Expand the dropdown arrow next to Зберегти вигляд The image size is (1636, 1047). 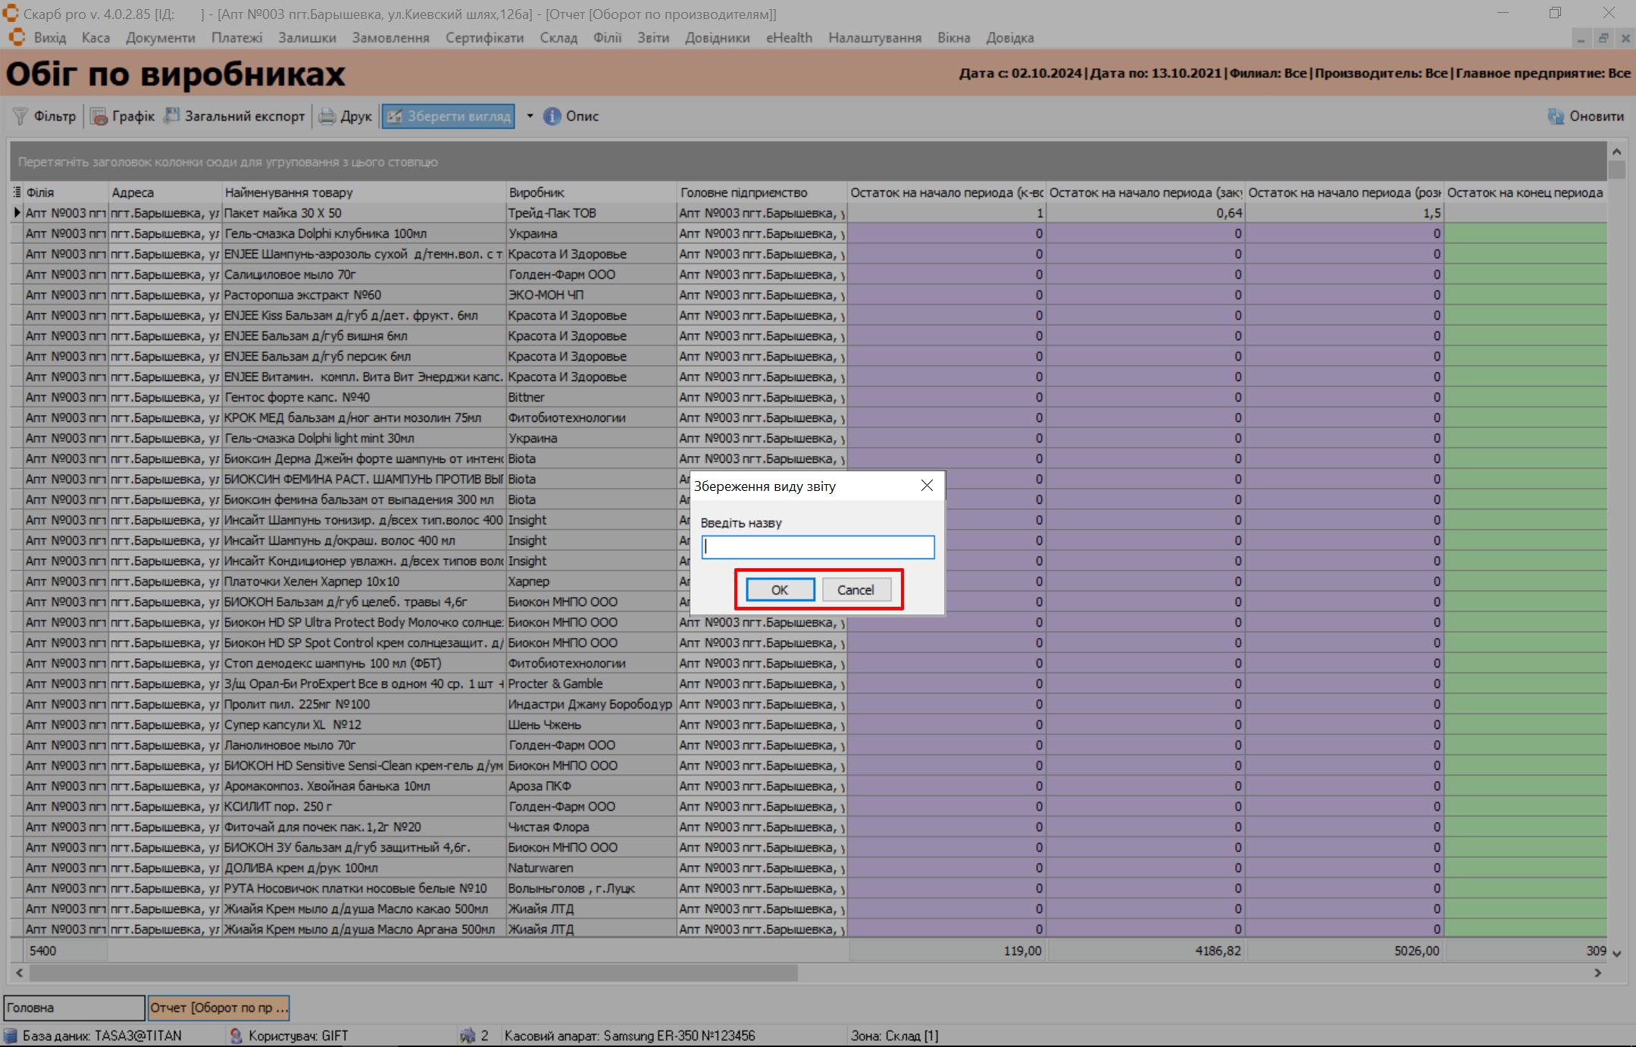[530, 116]
